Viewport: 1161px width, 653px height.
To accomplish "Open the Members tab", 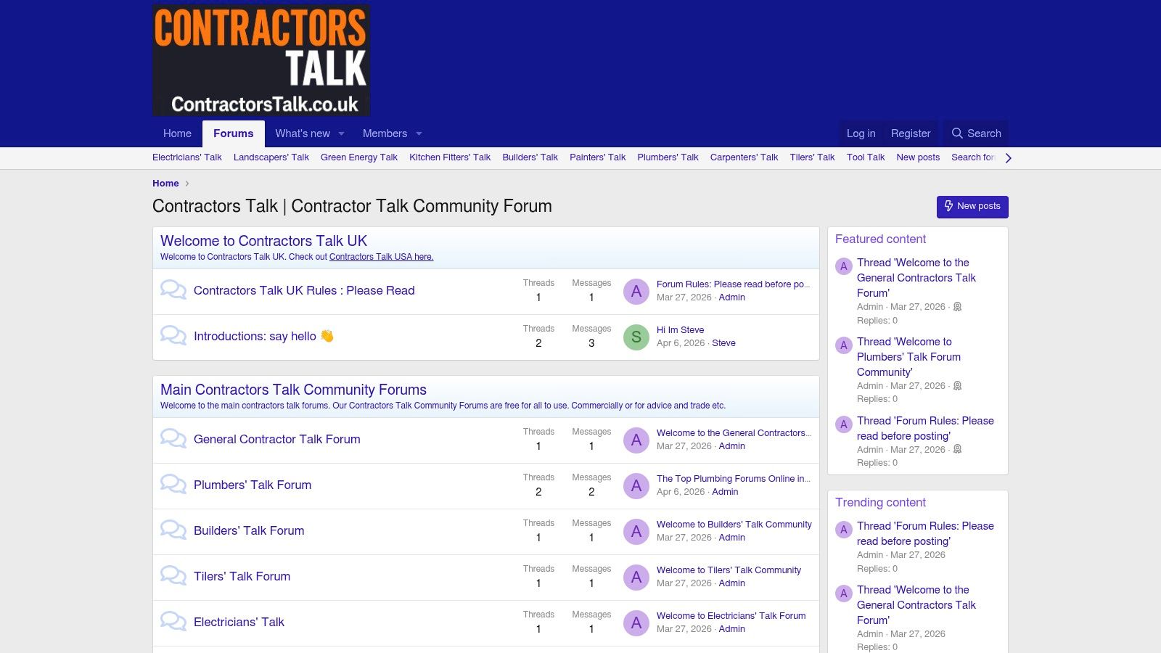I will pos(385,134).
